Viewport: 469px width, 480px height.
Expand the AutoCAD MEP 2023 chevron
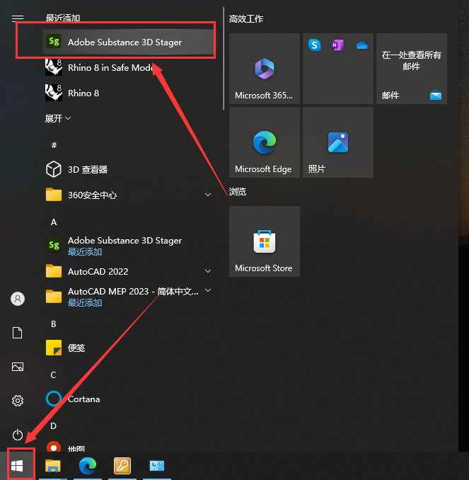point(208,290)
